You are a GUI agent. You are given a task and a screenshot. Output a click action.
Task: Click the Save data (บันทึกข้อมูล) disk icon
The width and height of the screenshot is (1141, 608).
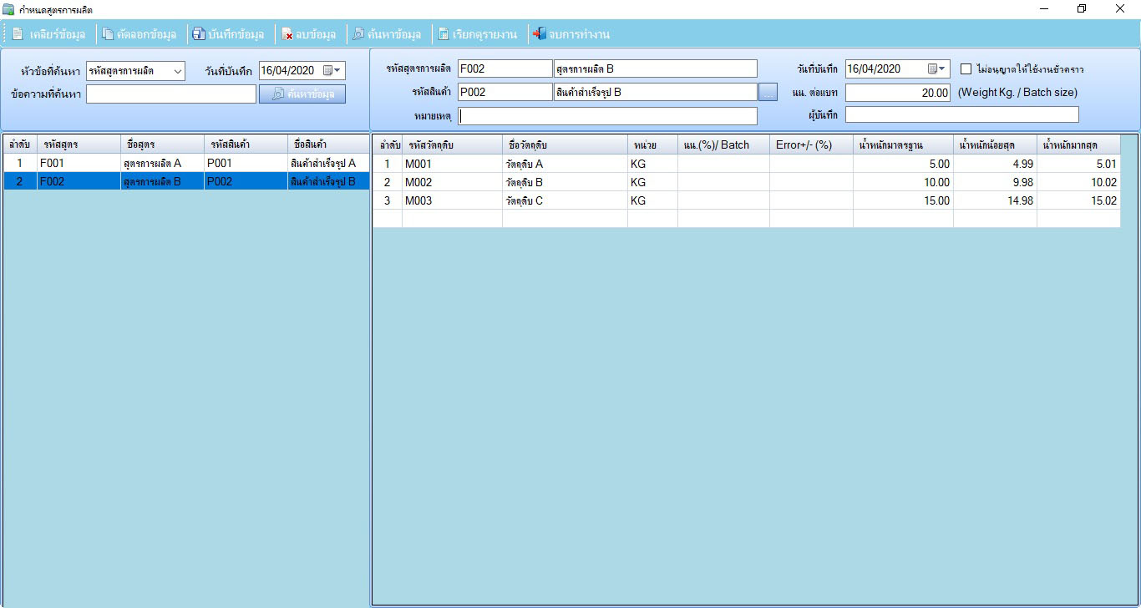click(x=199, y=34)
